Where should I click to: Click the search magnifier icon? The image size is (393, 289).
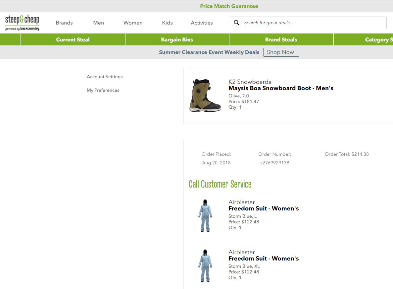coord(236,23)
